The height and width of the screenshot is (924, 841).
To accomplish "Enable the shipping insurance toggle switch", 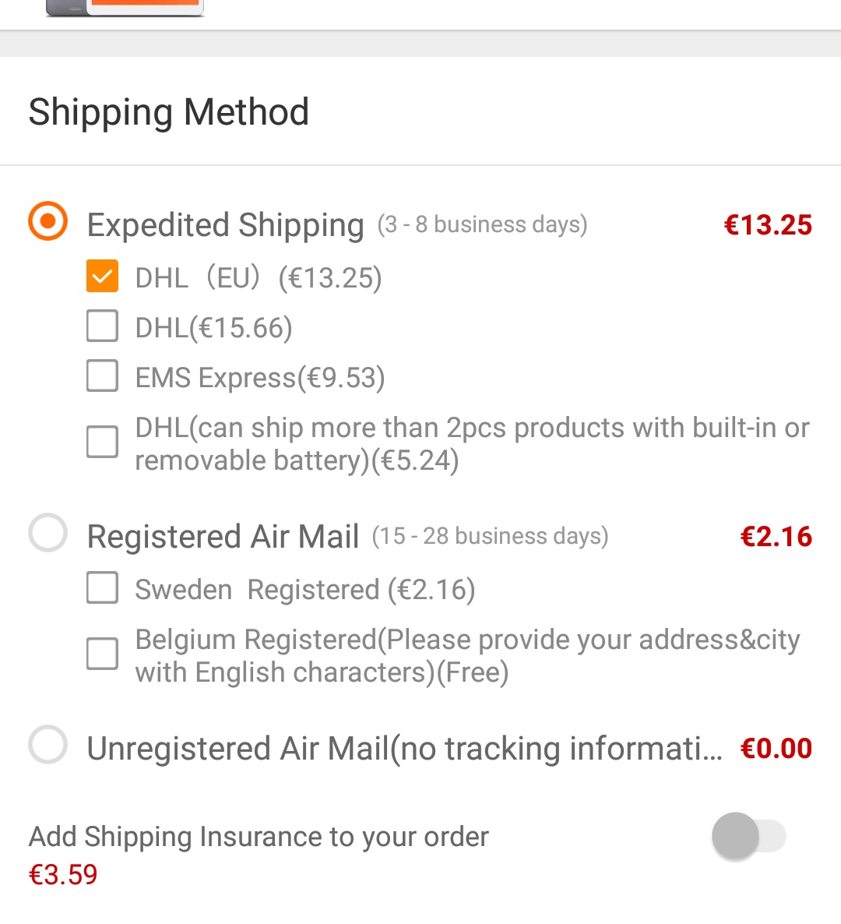I will click(x=748, y=837).
